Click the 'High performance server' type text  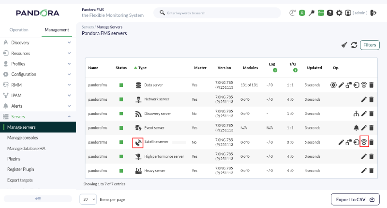[164, 156]
